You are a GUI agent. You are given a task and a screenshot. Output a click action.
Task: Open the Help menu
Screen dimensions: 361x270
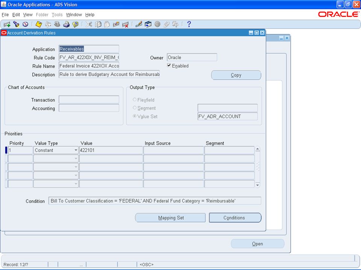pyautogui.click(x=90, y=15)
